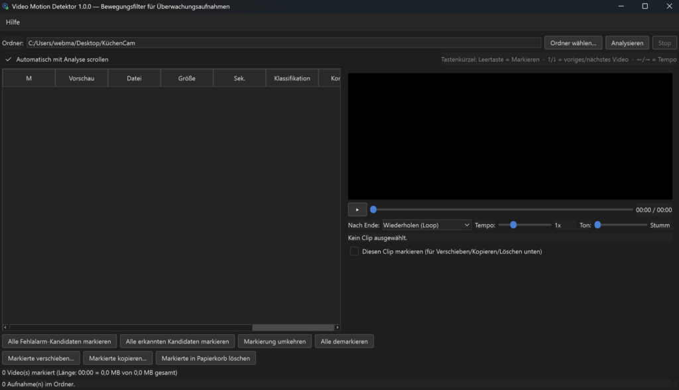Screen dimensions: 679x390
Task: Click the black video preview area
Action: 510,136
